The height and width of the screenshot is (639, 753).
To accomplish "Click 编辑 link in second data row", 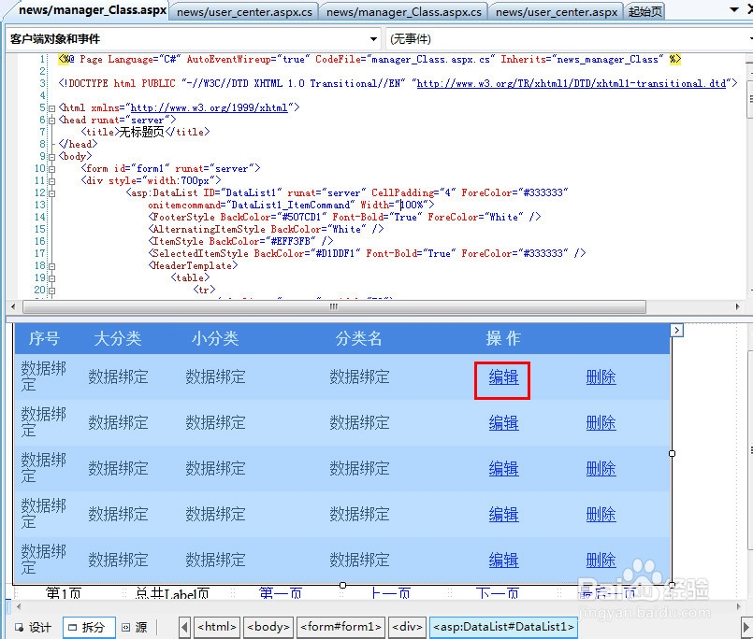I will point(503,423).
